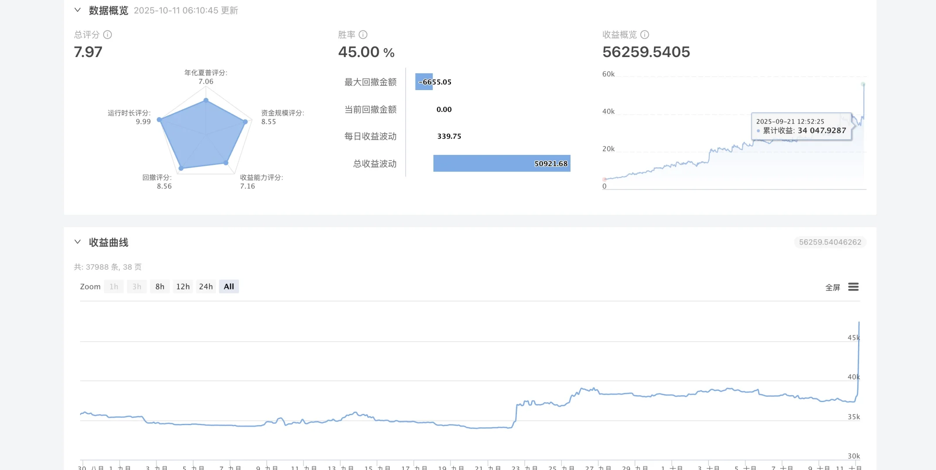Select the 12h zoom range
Viewport: 936px width, 470px height.
pos(183,286)
